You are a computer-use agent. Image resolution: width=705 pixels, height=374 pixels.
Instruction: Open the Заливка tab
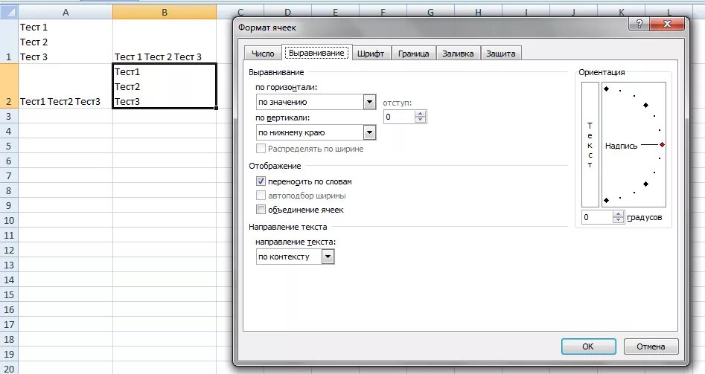[x=458, y=54]
